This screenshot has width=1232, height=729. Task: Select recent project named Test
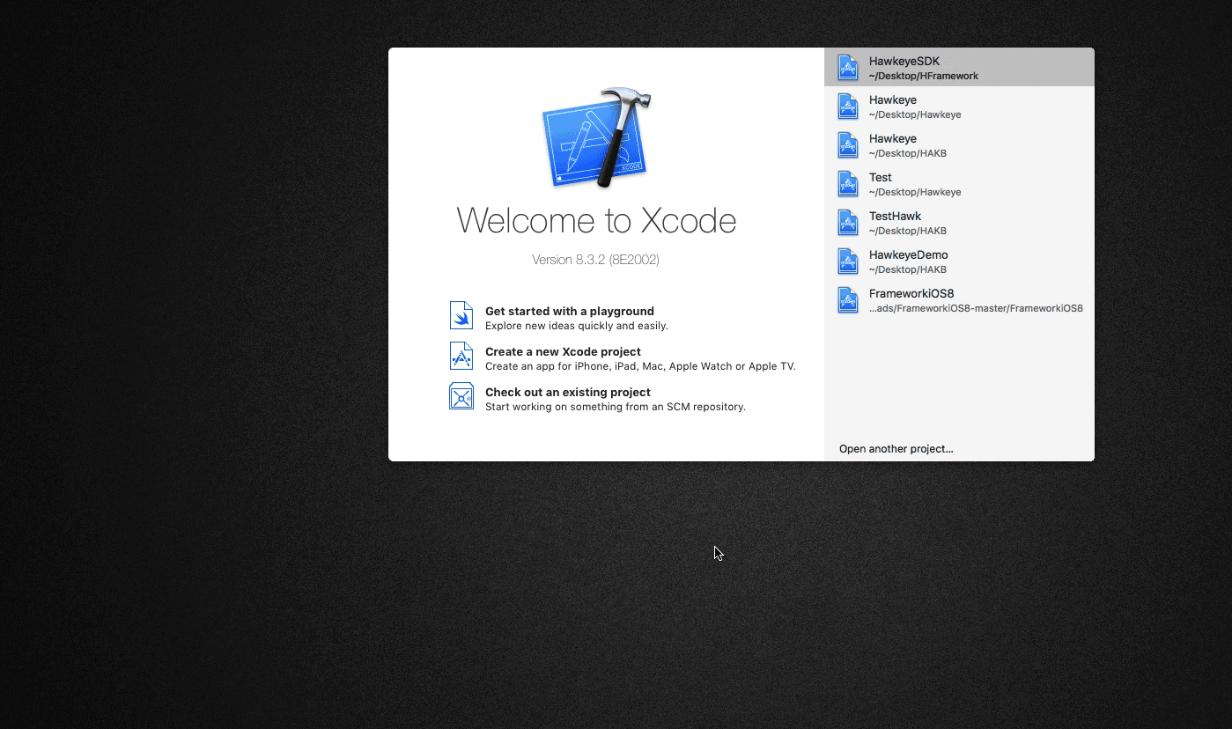[x=959, y=184]
